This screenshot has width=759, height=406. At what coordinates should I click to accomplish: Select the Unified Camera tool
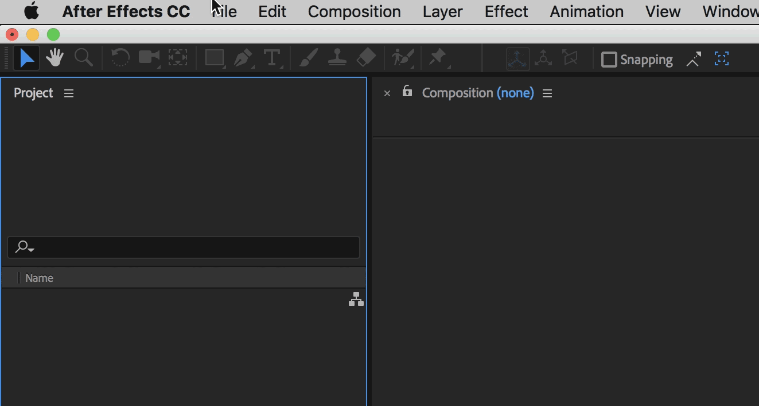[x=149, y=58]
